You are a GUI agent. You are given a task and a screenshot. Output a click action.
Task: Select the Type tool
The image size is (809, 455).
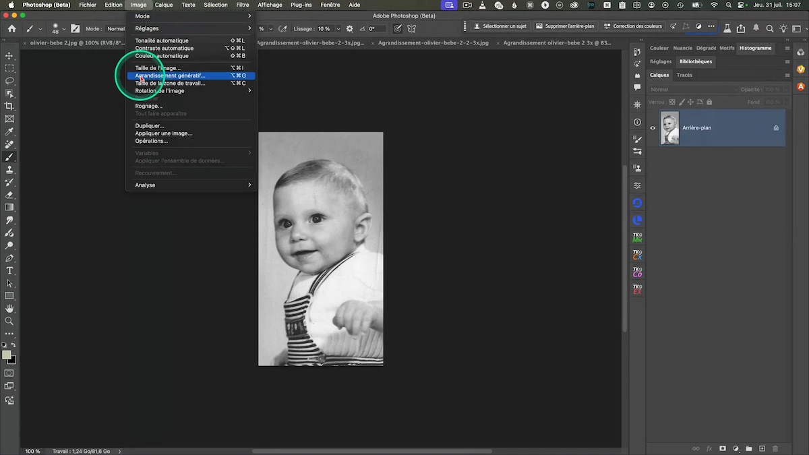[x=9, y=270]
